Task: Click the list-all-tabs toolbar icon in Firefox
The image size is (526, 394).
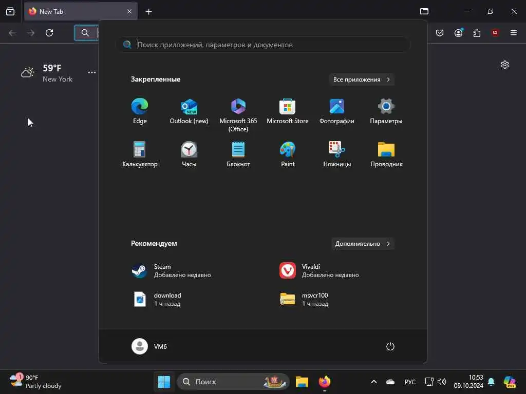Action: (424, 11)
